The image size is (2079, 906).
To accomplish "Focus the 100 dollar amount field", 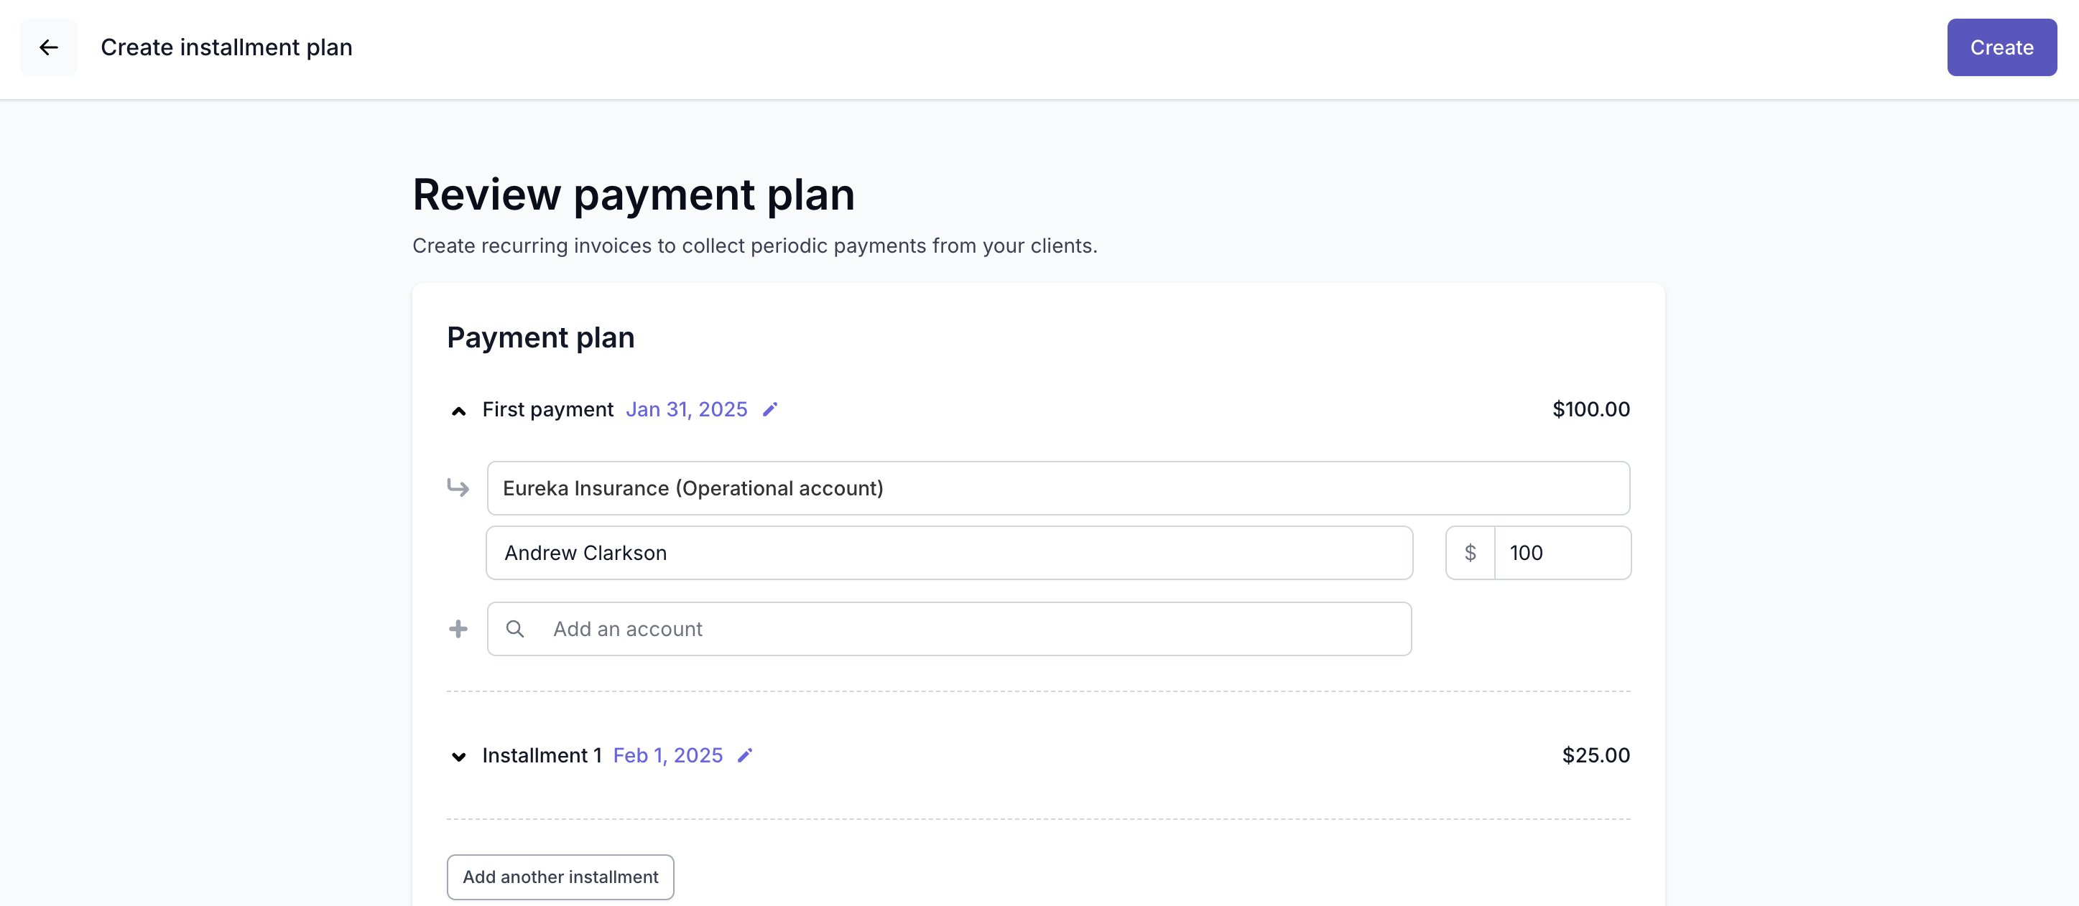I will (1562, 553).
